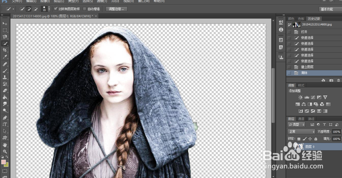The width and height of the screenshot is (342, 178).
Task: Select the Brush tool
Action: [x=5, y=71]
